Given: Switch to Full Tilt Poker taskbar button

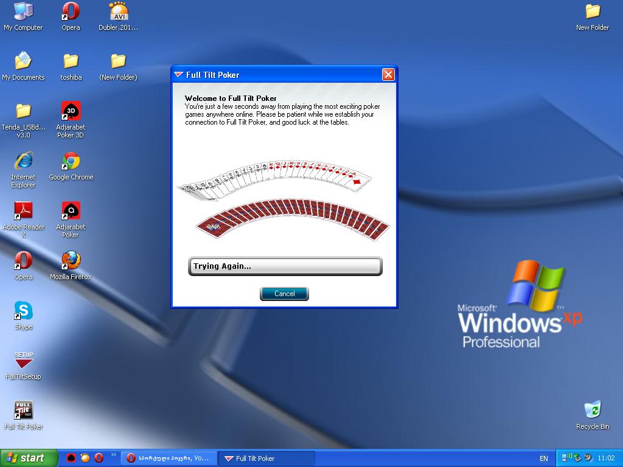Looking at the screenshot, I should [267, 458].
